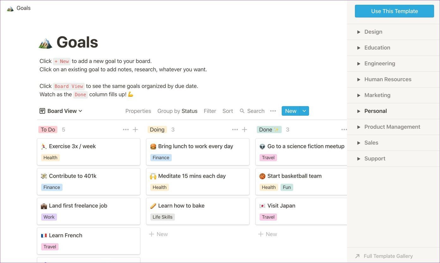Screen dimensions: 440x263
Task: Click the count 5 beside To Do
Action: (64, 130)
